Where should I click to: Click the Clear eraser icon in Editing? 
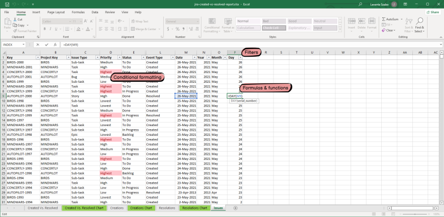(383, 30)
